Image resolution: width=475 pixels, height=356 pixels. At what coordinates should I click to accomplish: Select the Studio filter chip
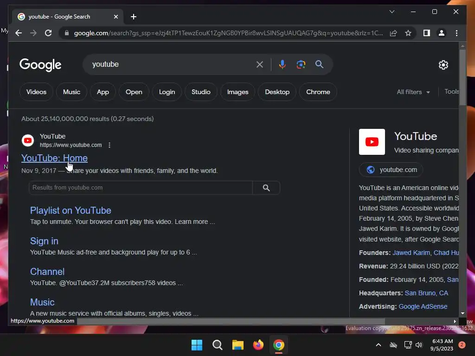[201, 92]
